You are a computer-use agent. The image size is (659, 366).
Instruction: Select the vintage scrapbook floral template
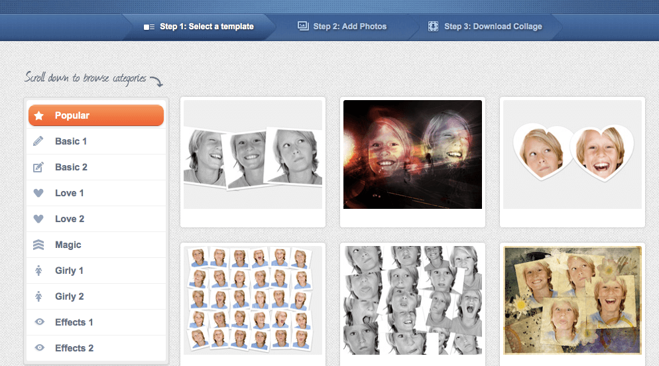pos(572,300)
